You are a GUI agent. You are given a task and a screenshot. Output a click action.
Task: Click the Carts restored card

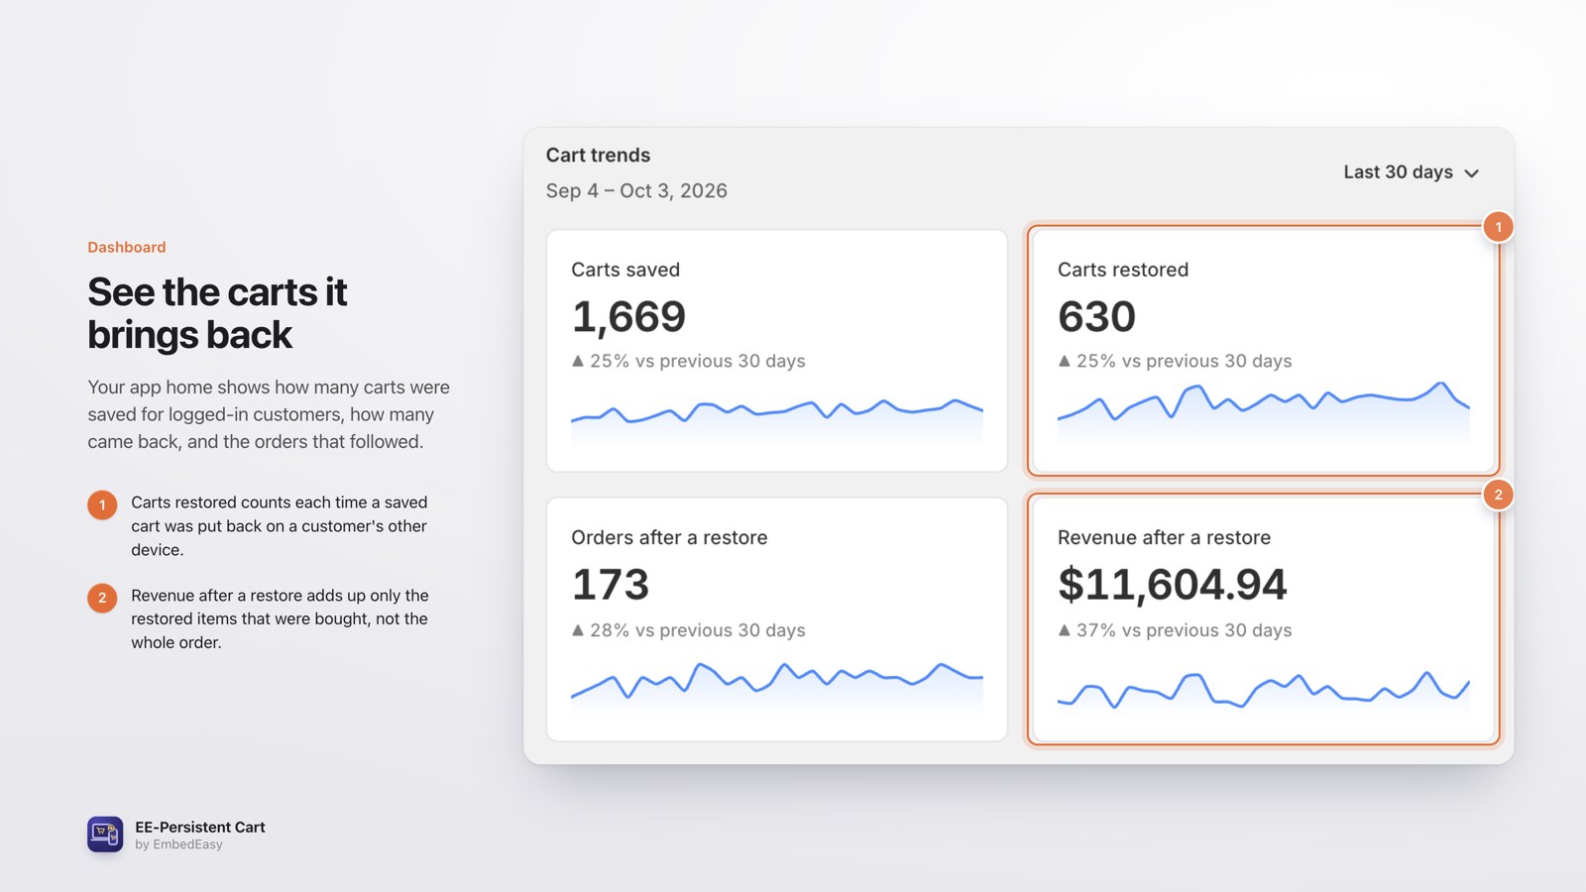(x=1263, y=351)
